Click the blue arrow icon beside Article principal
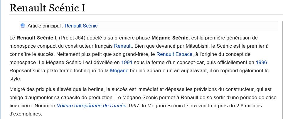Viewport: 283px width, 119px height. (23, 25)
